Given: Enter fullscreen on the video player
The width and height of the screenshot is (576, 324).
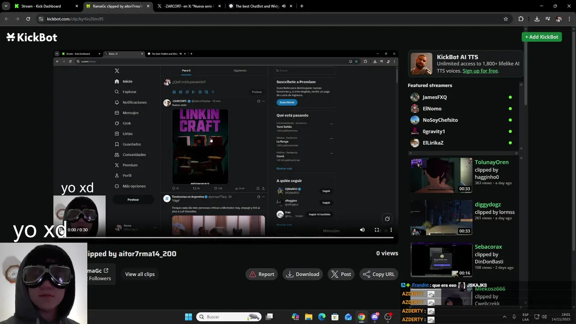Looking at the screenshot, I should coord(377,230).
